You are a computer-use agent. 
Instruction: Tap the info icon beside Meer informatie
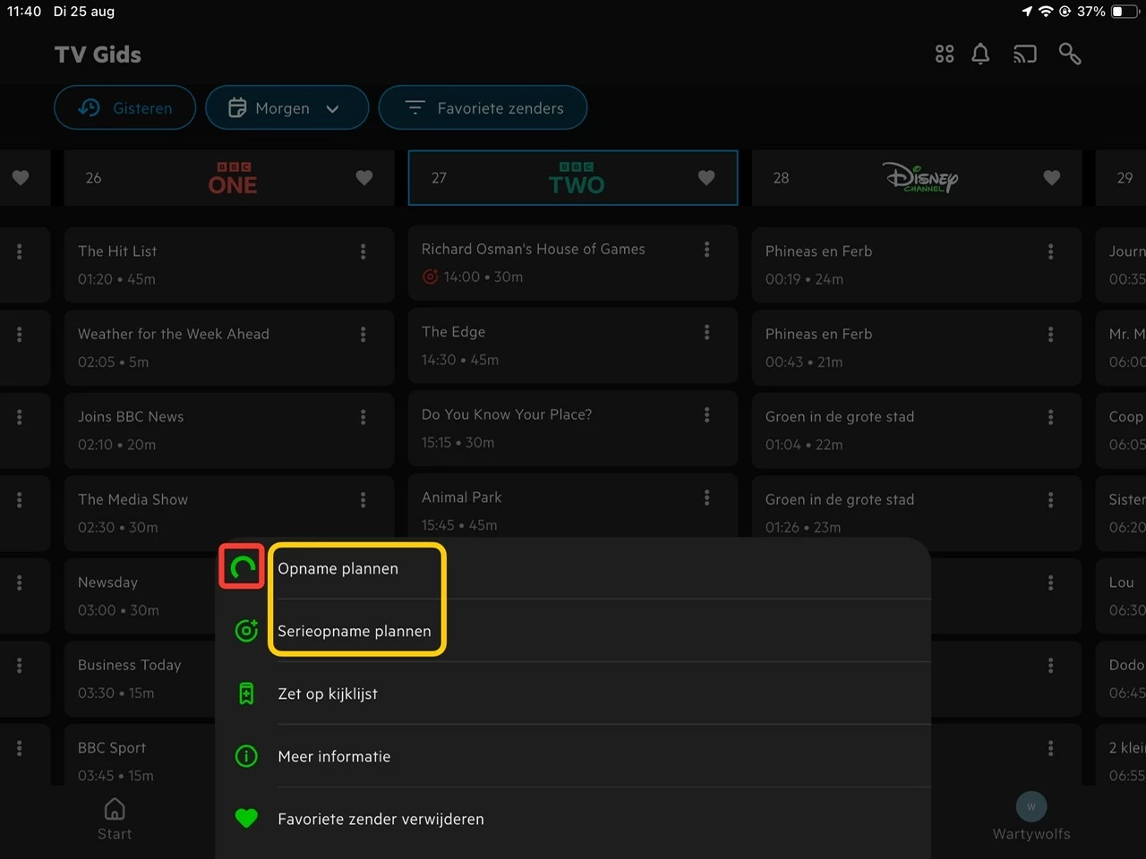246,756
